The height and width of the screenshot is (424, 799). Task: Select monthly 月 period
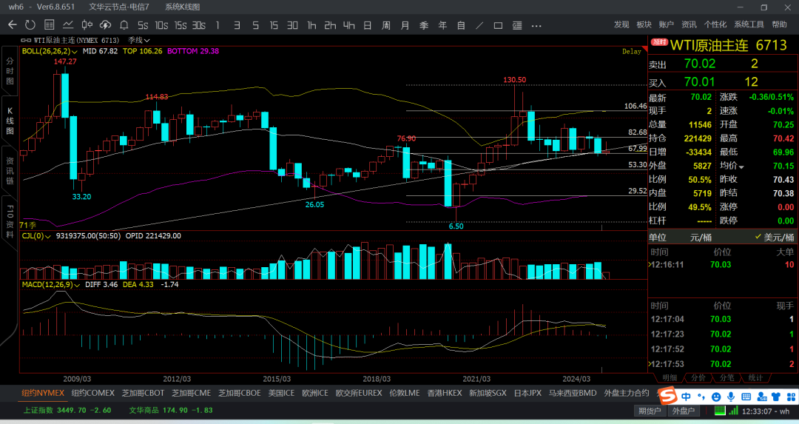coord(405,25)
